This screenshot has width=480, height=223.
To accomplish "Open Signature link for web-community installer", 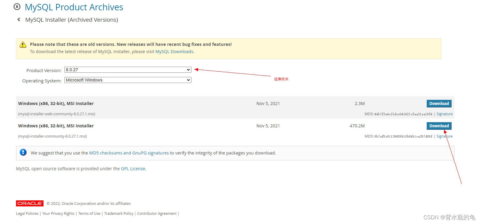I will point(444,114).
